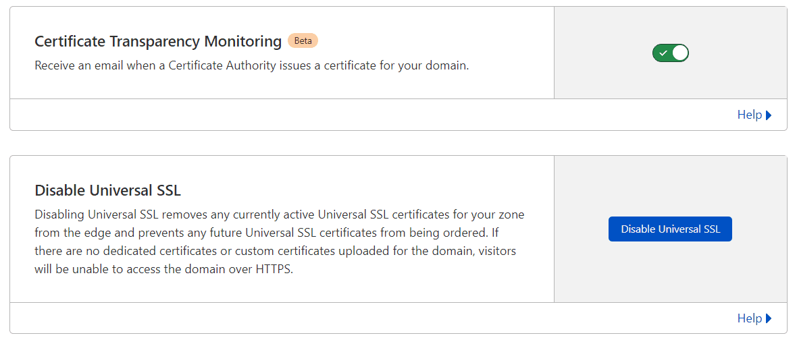Image resolution: width=797 pixels, height=344 pixels.
Task: Open Help under Disable Universal SSL
Action: click(x=754, y=318)
